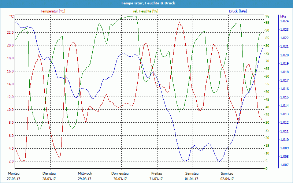Click the 'Freitag' day label

[x=157, y=173]
